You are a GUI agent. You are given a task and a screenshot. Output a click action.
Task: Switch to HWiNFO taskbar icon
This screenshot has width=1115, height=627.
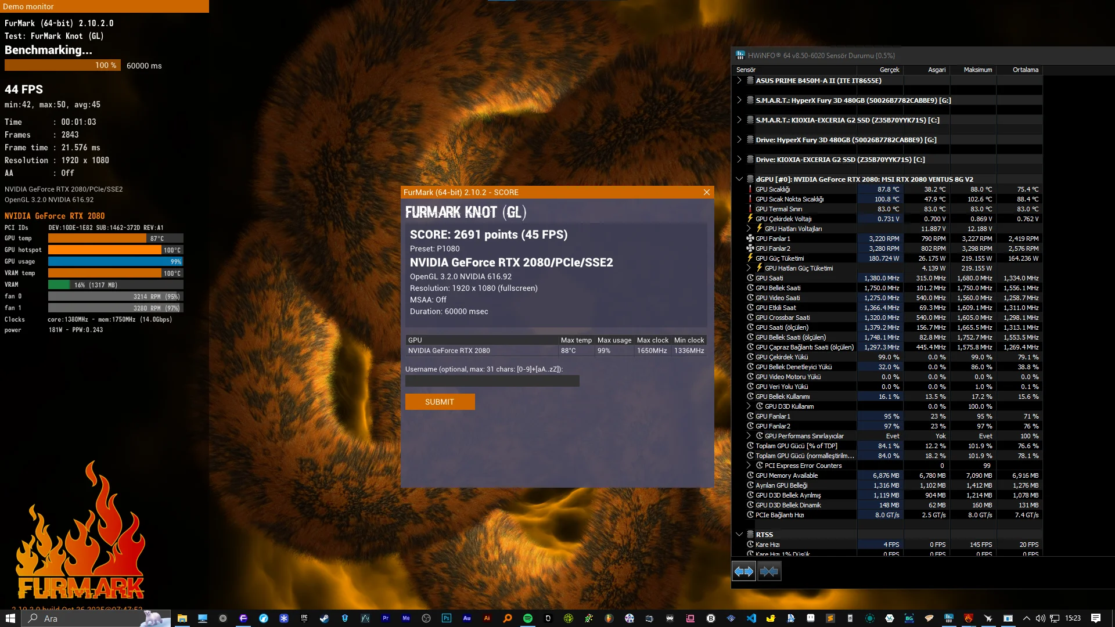948,618
